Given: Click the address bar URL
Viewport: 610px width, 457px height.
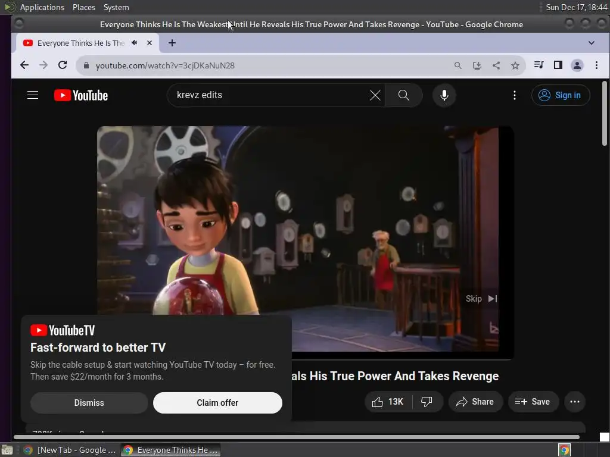Looking at the screenshot, I should click(x=165, y=65).
